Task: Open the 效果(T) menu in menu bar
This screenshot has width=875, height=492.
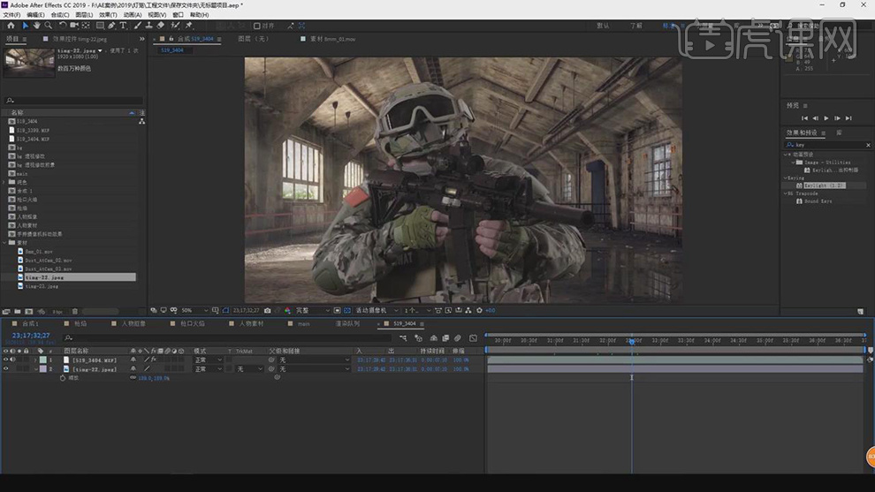Action: pos(107,15)
